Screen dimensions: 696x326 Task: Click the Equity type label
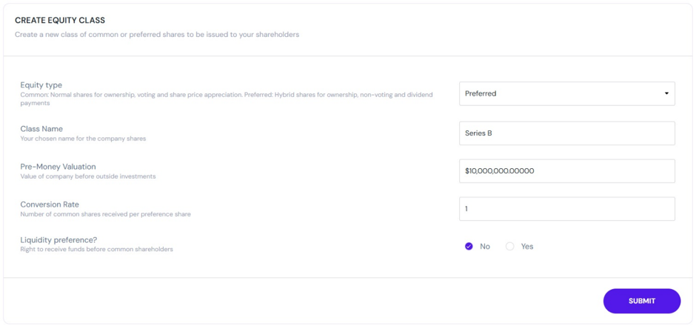click(x=41, y=85)
